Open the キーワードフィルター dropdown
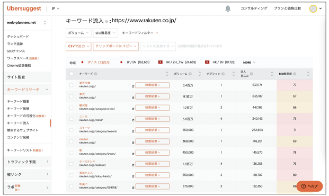This screenshot has height=196, width=329. pos(140,33)
